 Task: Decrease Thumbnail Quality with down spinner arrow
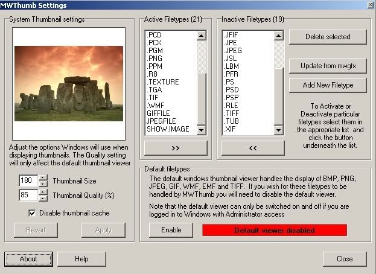(43, 198)
